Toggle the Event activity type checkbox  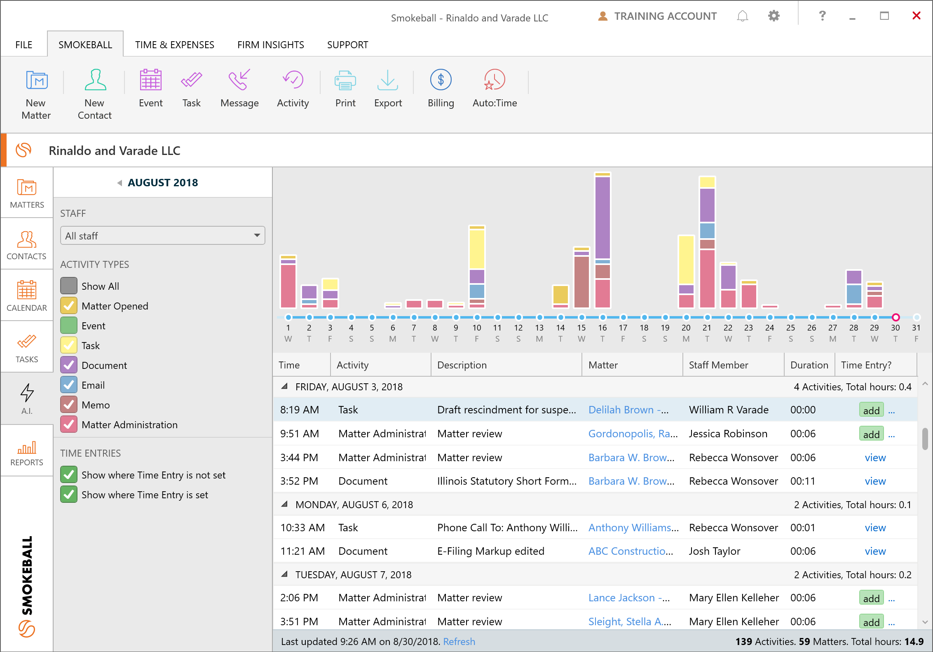click(69, 326)
